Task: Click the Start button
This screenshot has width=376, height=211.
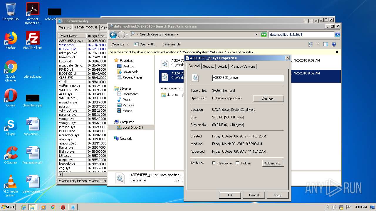Action: 8,207
